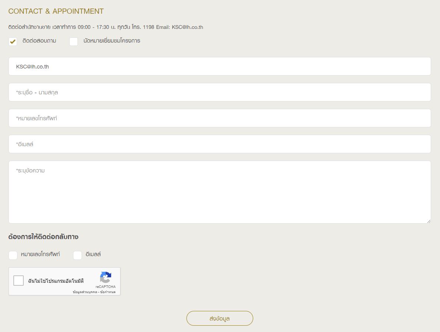This screenshot has height=332, width=440.
Task: Select the หมายเลขโทรศัพท์ phone input field
Action: (x=219, y=118)
